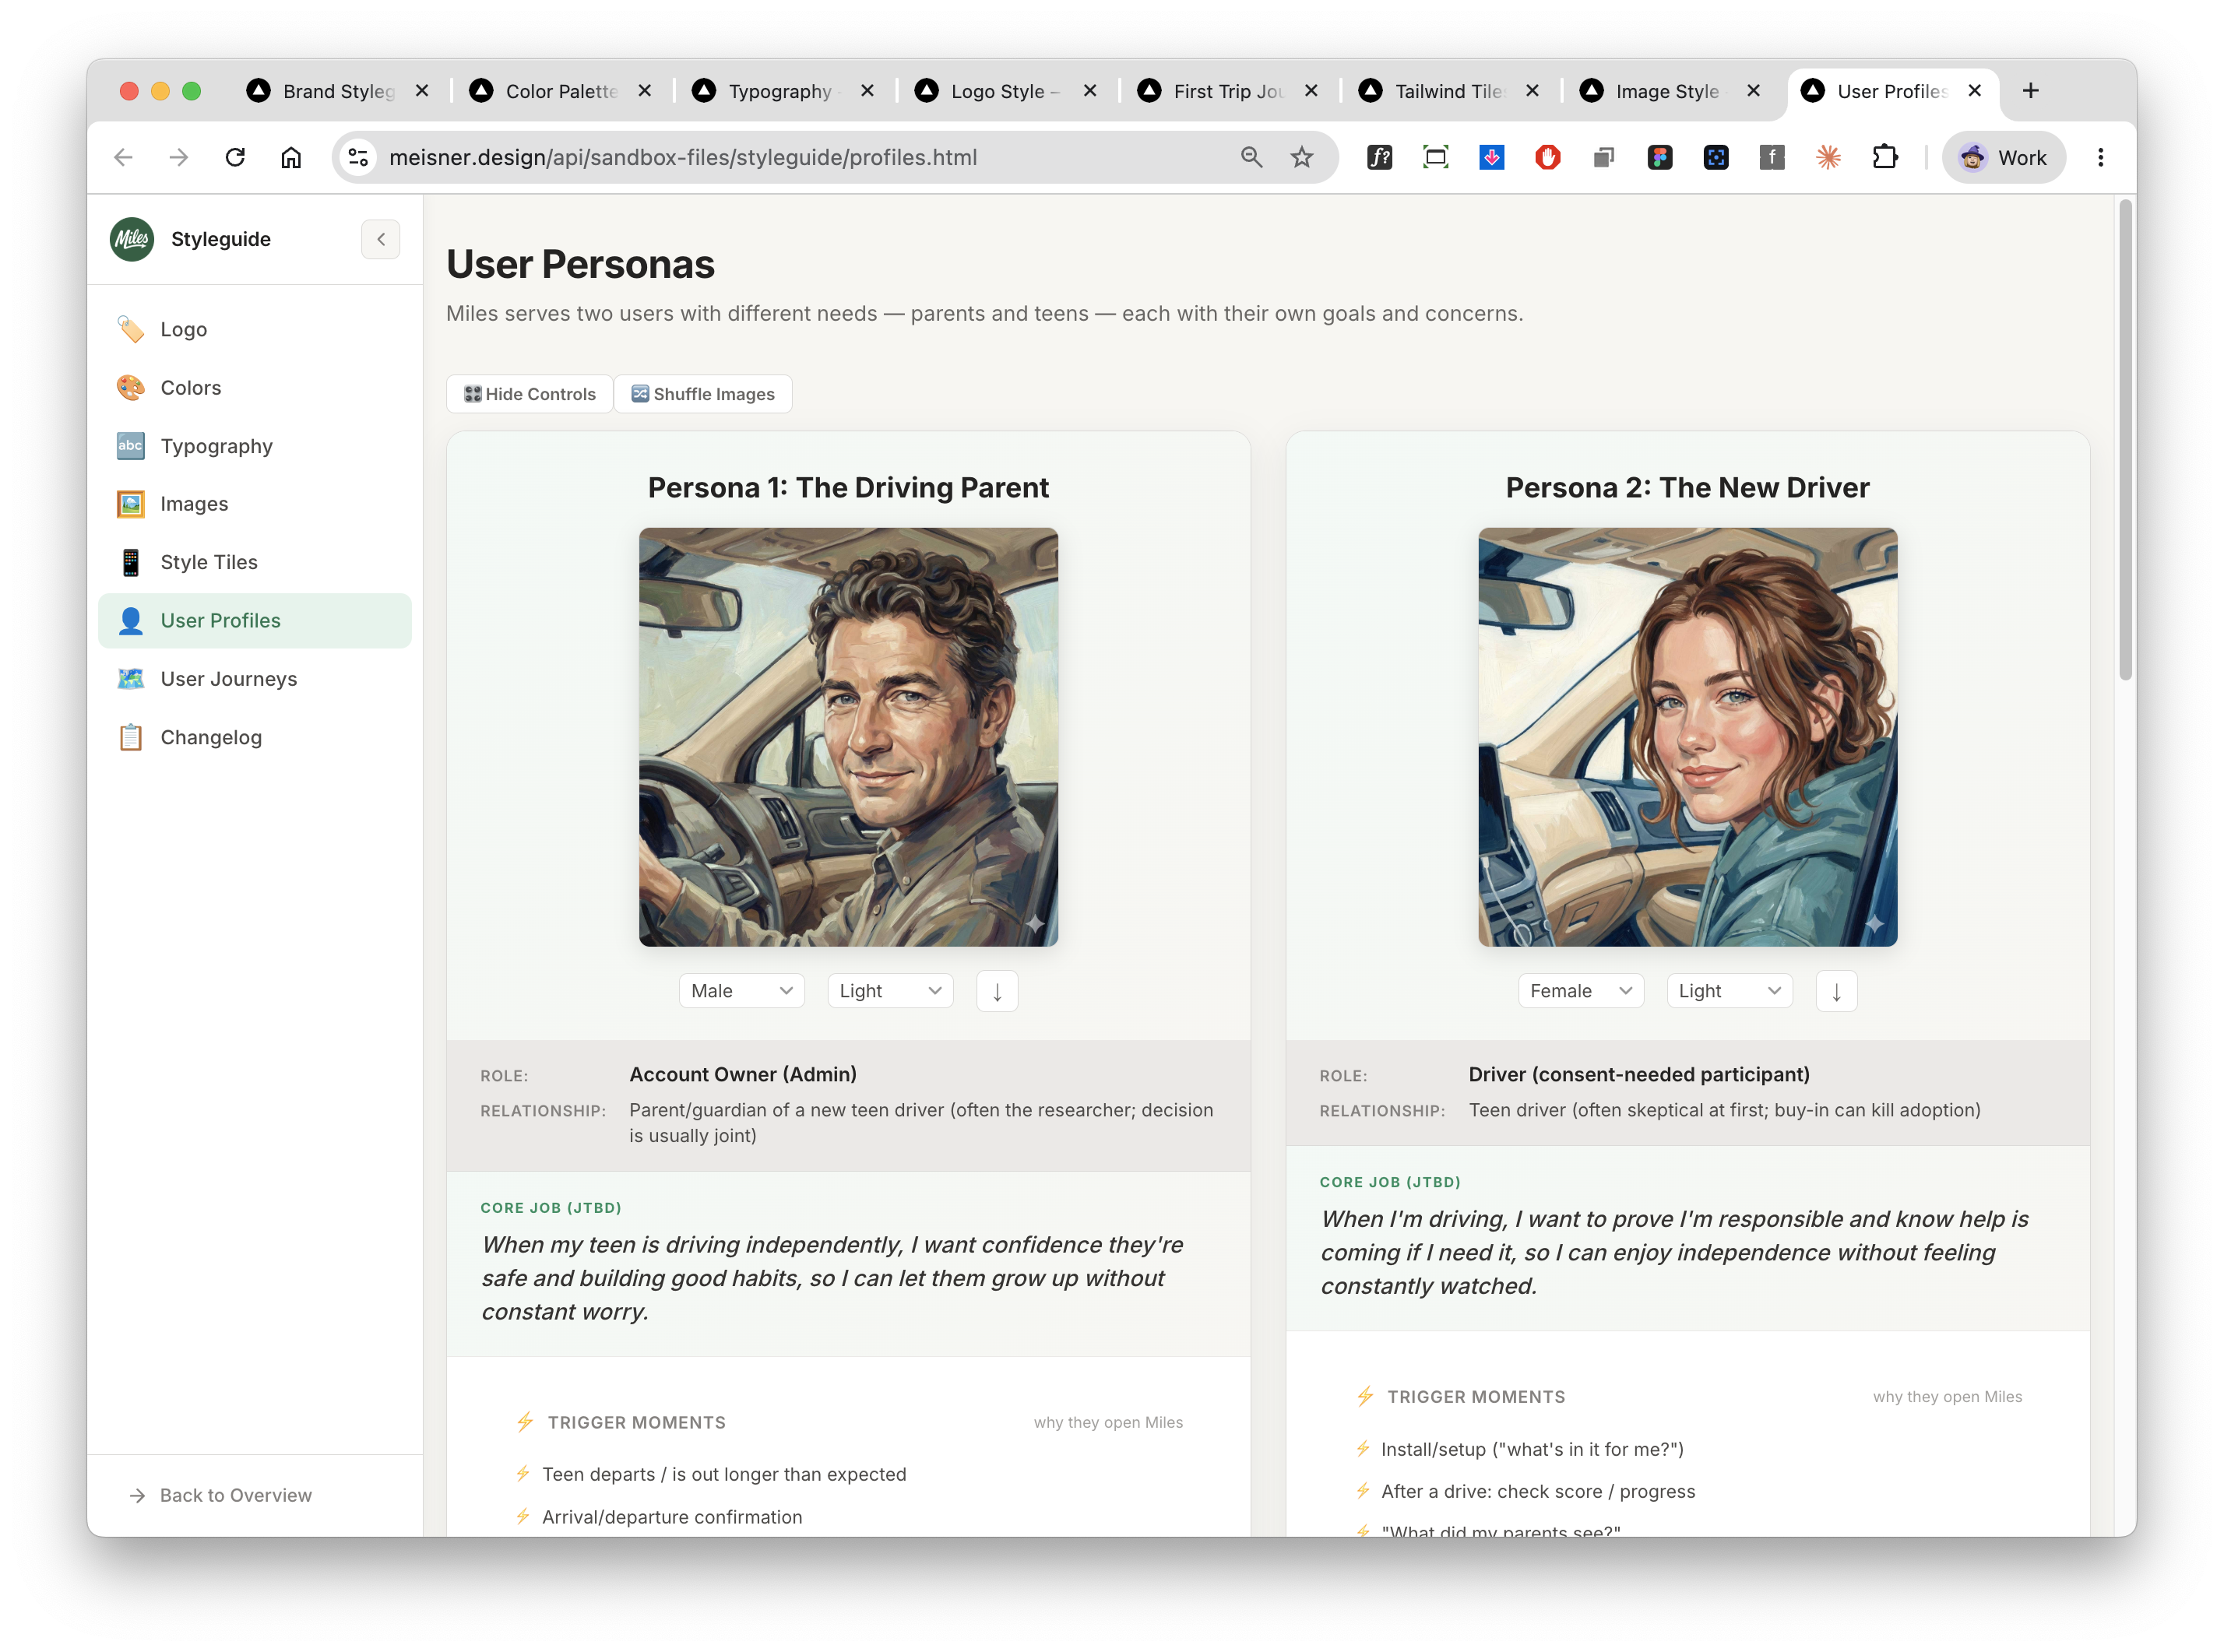This screenshot has width=2224, height=1652.
Task: Open the Logo section in the sidebar
Action: 255,329
